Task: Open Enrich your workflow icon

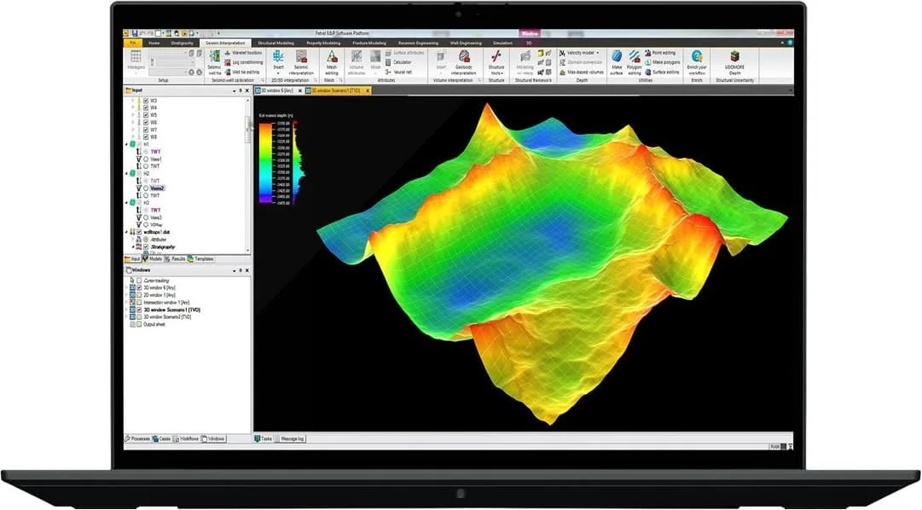Action: [697, 61]
